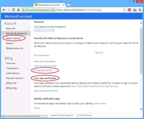Image resolution: width=144 pixels, height=119 pixels.
Task: Click the Identity verification apps heading
Action: point(47,99)
